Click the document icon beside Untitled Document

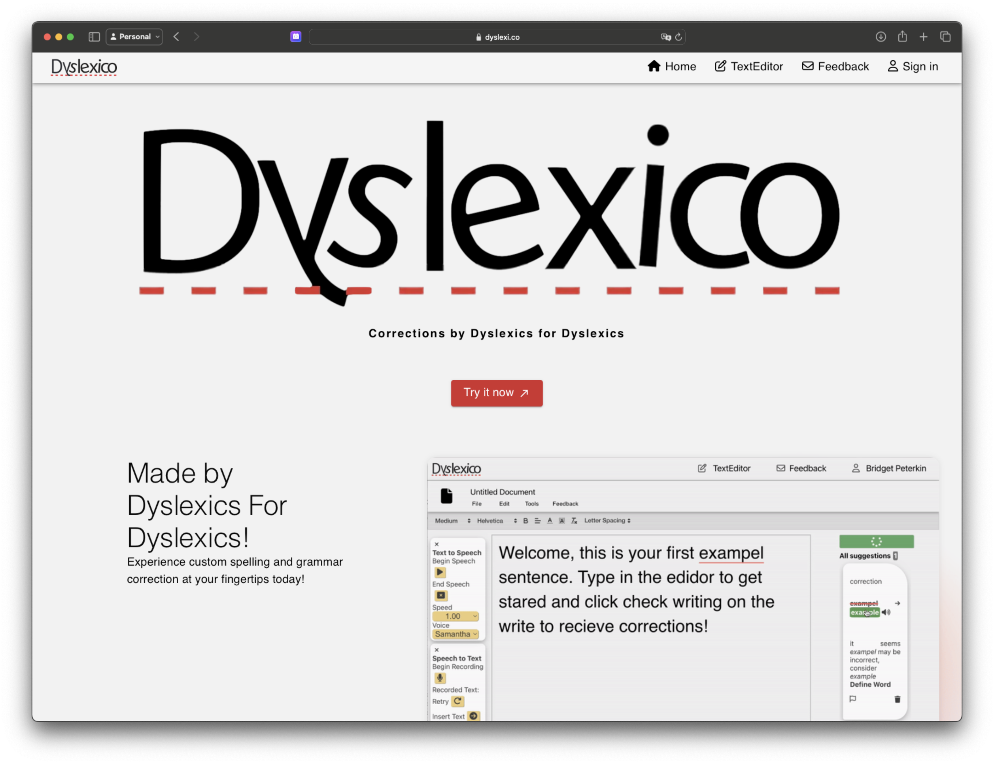coord(446,496)
